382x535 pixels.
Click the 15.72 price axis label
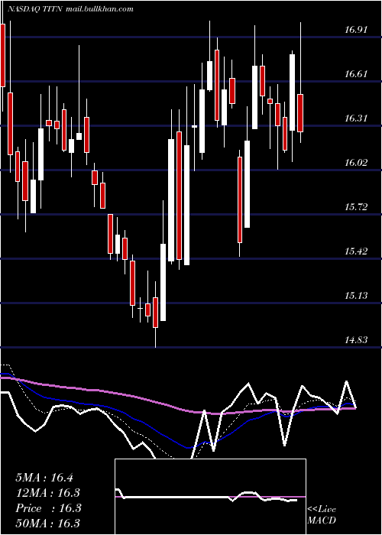pos(356,207)
